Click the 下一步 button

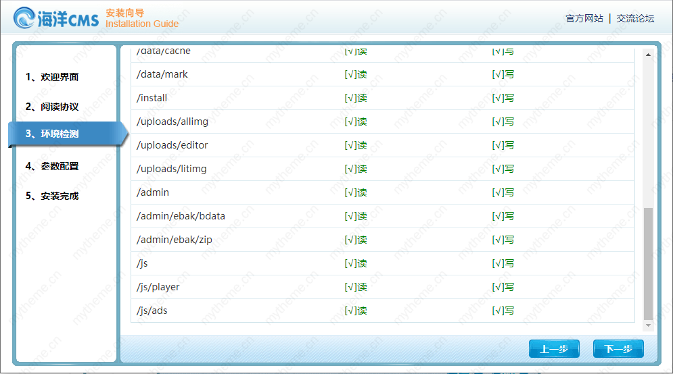(x=618, y=349)
